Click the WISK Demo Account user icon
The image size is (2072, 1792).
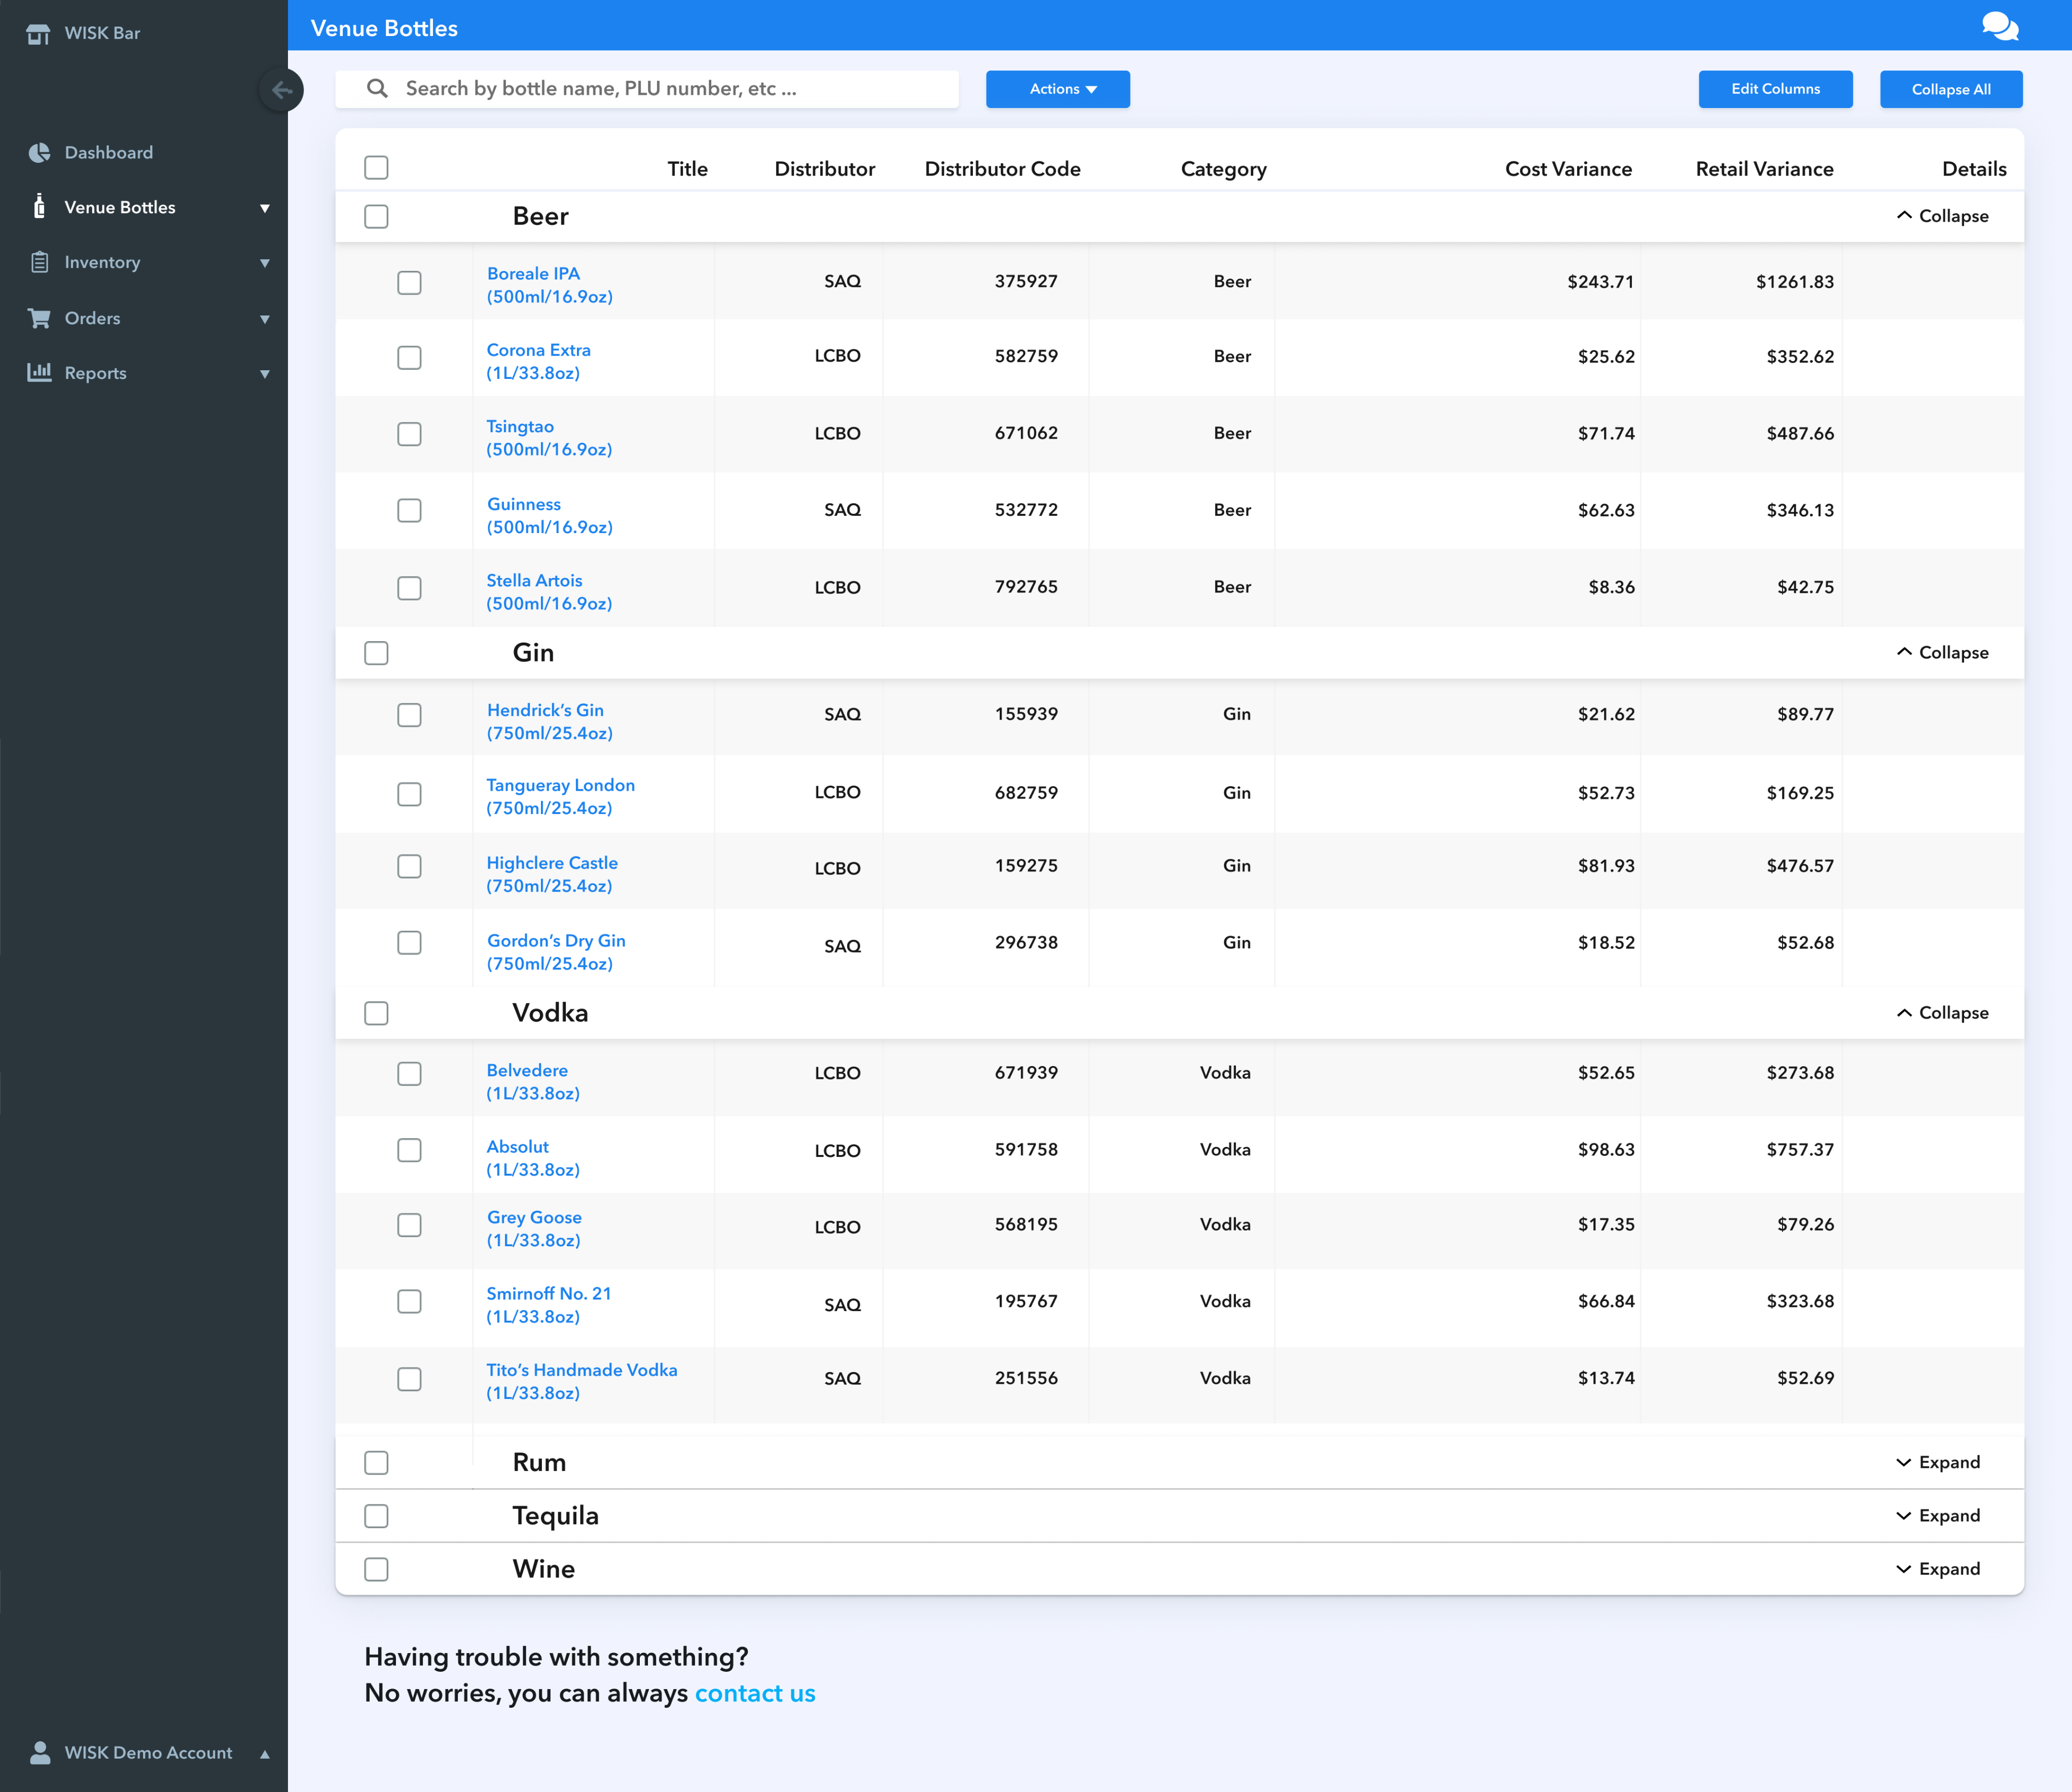click(40, 1753)
